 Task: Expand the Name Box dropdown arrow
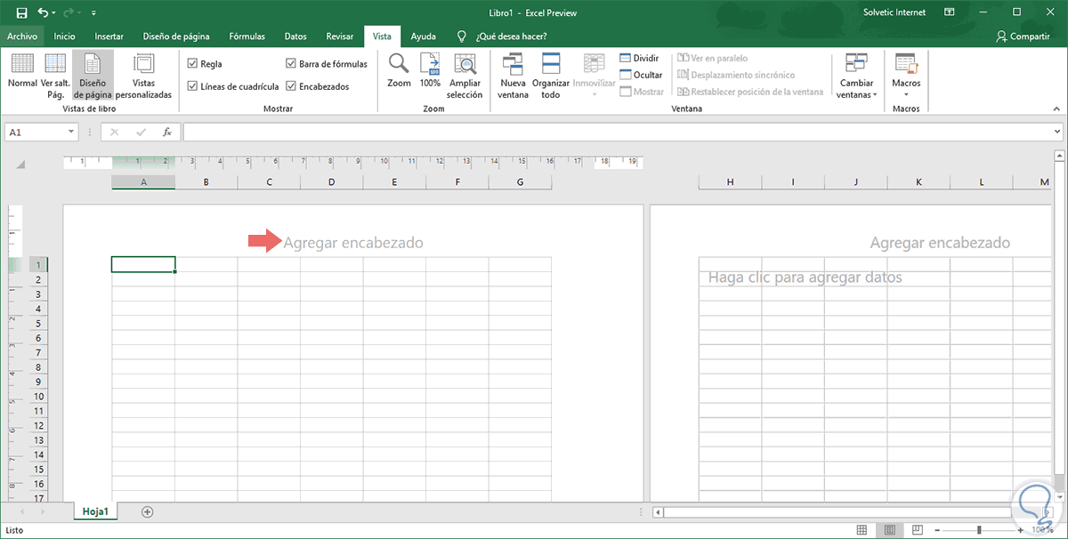click(x=71, y=132)
